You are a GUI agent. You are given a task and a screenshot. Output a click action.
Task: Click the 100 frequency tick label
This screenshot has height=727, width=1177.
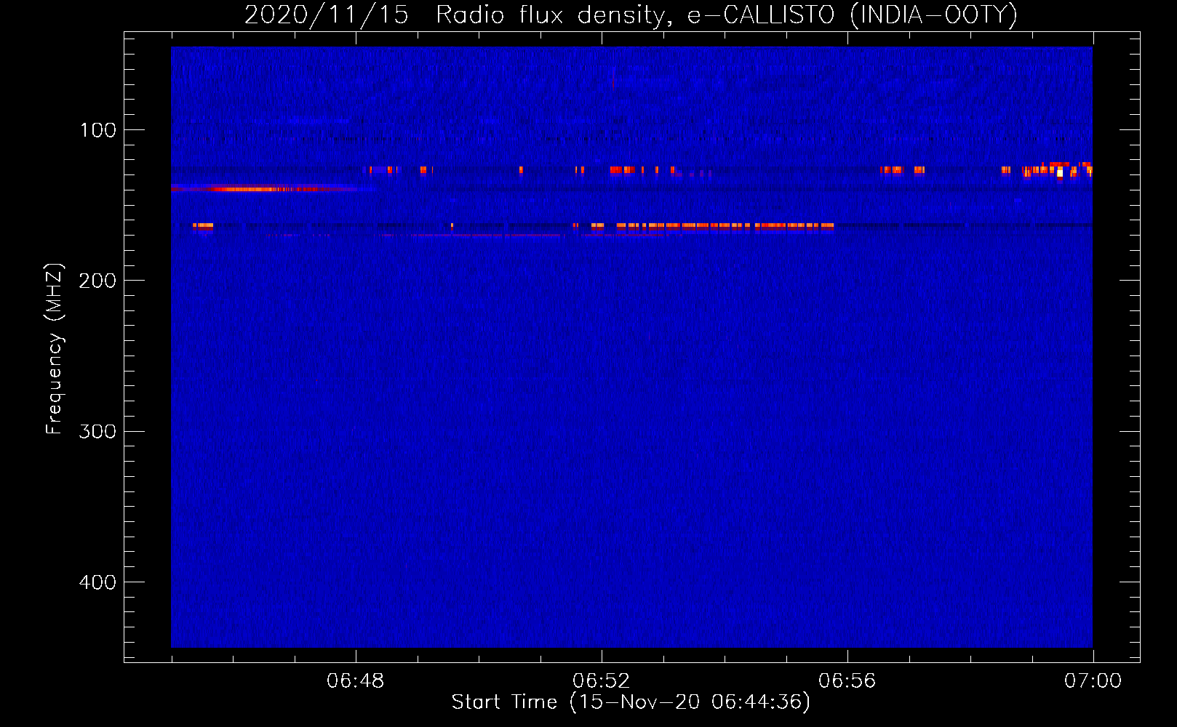pos(98,130)
